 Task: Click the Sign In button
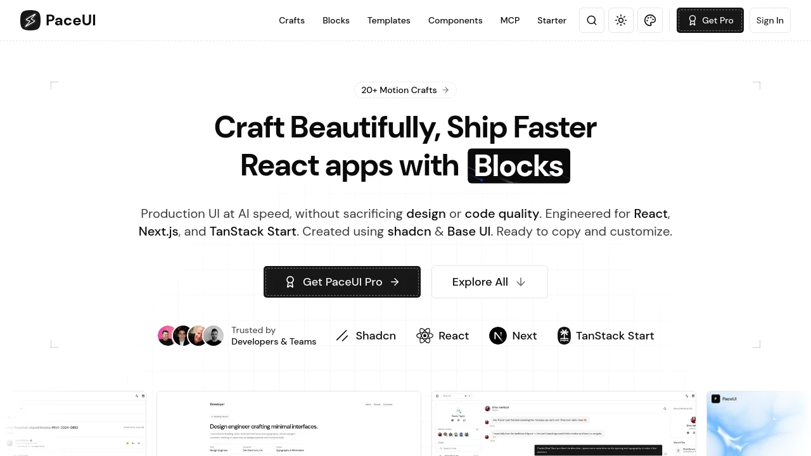click(770, 20)
